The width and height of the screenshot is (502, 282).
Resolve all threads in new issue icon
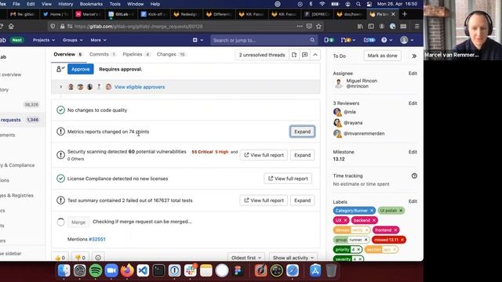(x=294, y=55)
